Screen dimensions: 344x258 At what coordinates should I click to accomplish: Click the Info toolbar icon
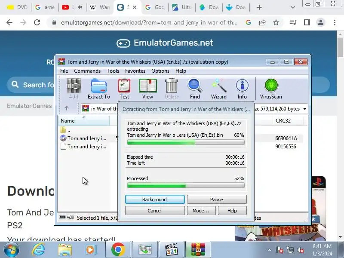coord(242,89)
